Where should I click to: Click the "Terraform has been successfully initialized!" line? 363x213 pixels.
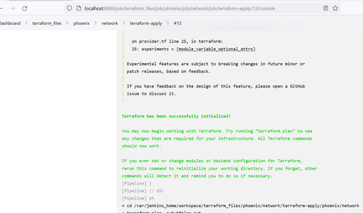(176, 116)
